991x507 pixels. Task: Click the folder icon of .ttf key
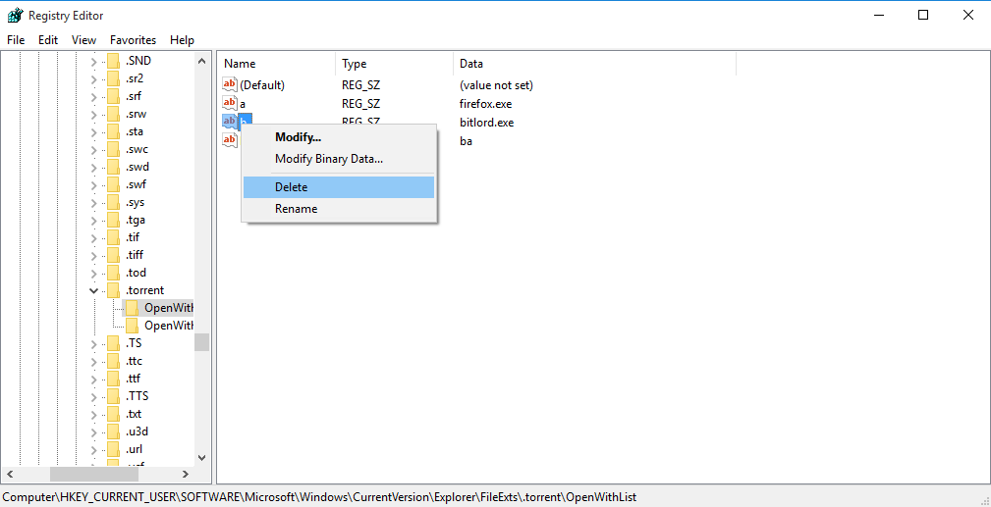click(113, 379)
